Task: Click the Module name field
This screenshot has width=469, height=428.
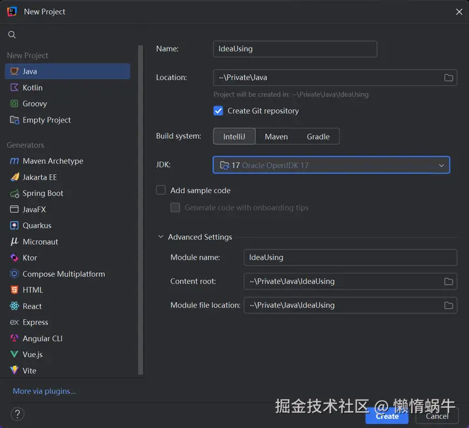Action: (x=350, y=257)
